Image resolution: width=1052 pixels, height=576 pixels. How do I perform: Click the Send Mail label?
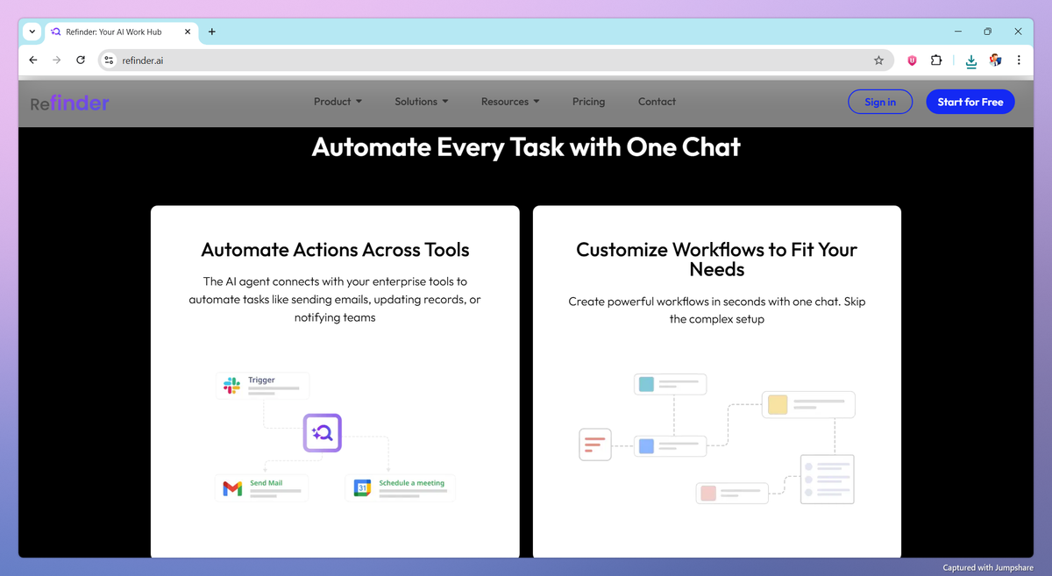(x=266, y=483)
